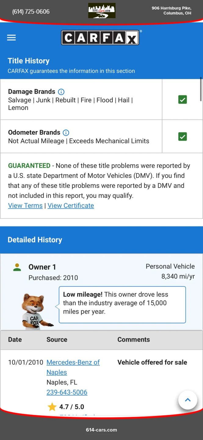Click the page vertical scrollbar
Viewport: 203px width, 440px height.
tap(201, 89)
